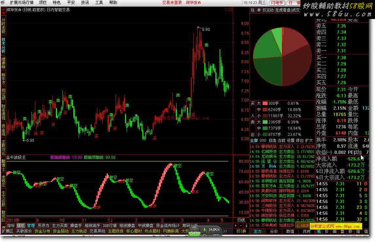Click the 闪电手 button in the top bar
This screenshot has height=242, width=375.
point(277,3)
